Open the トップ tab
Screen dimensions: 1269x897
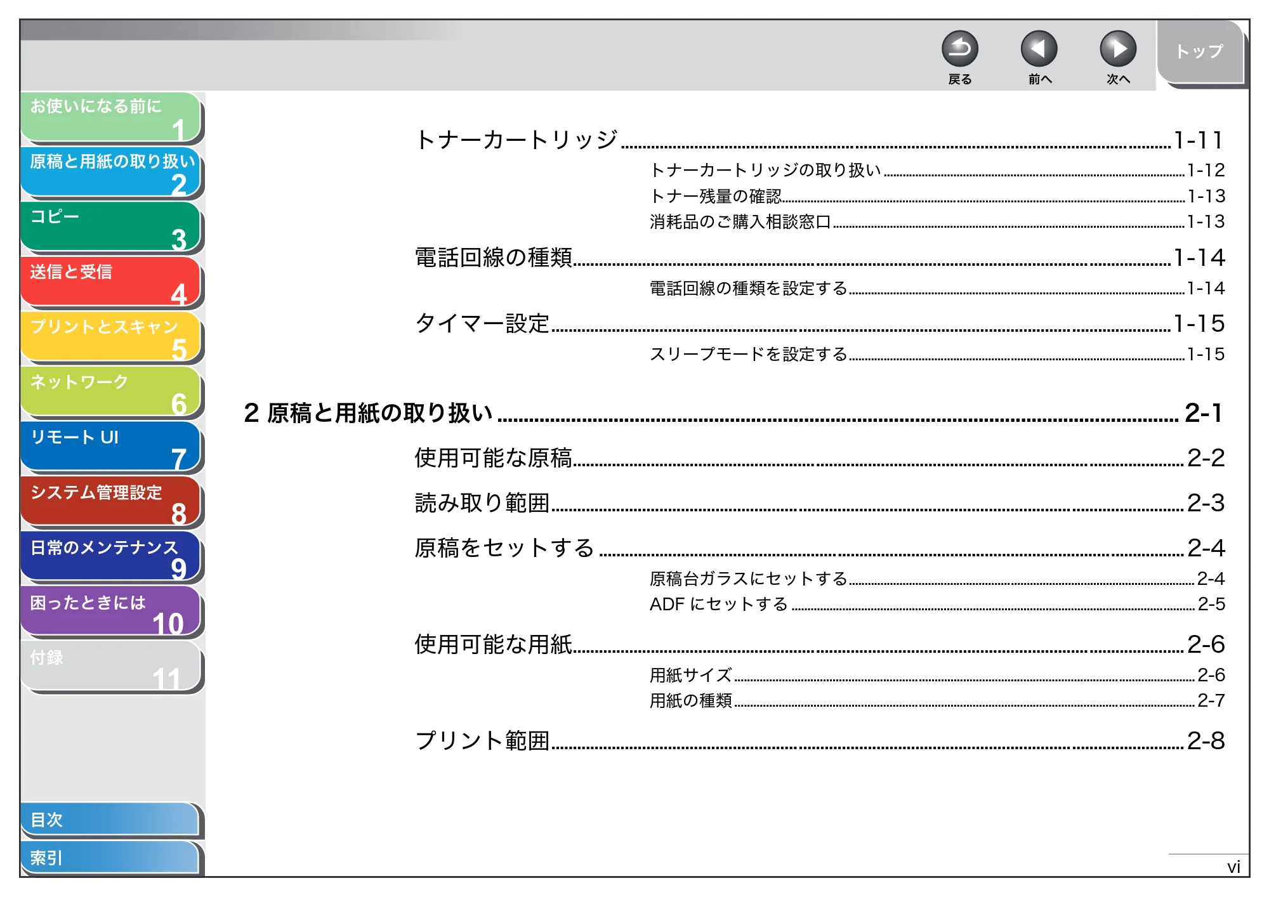(1200, 52)
